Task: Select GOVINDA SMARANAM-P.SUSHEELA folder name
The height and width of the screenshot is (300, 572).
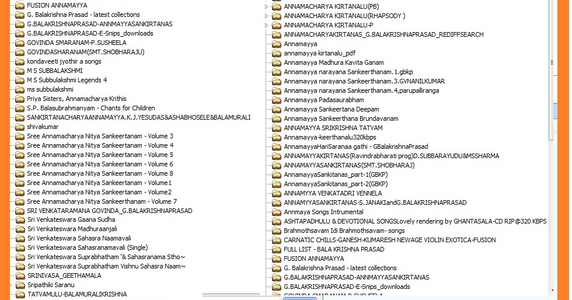Action: coord(76,43)
